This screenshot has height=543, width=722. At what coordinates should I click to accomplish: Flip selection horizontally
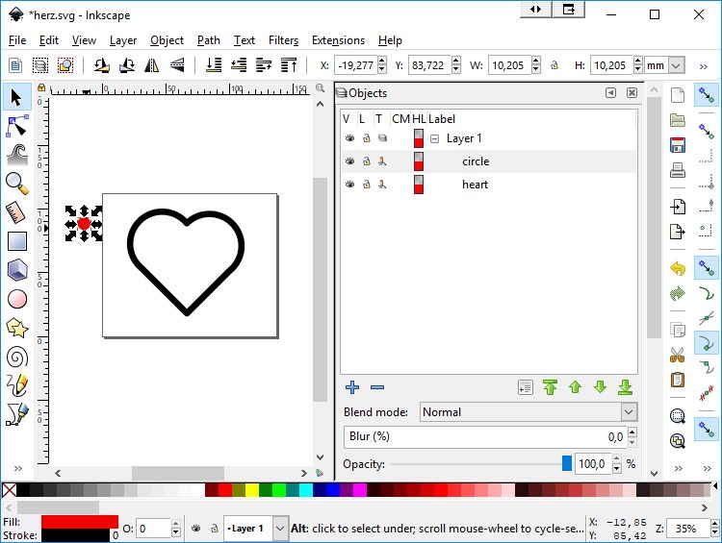(151, 65)
